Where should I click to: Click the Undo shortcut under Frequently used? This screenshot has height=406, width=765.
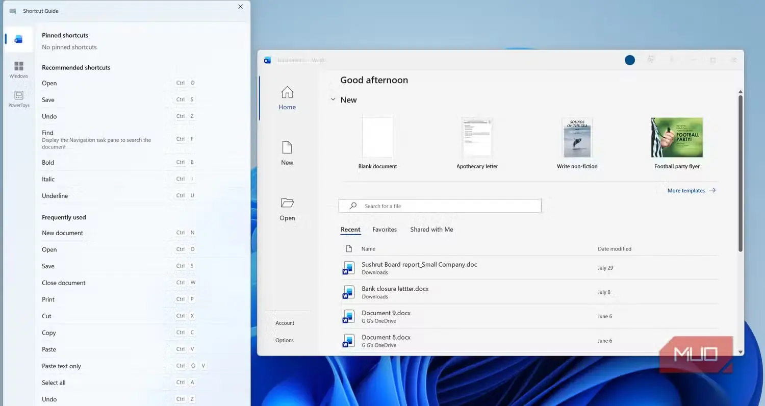point(119,399)
